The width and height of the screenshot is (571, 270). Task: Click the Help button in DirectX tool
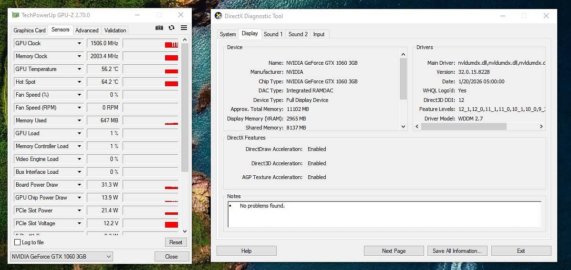[x=247, y=251]
